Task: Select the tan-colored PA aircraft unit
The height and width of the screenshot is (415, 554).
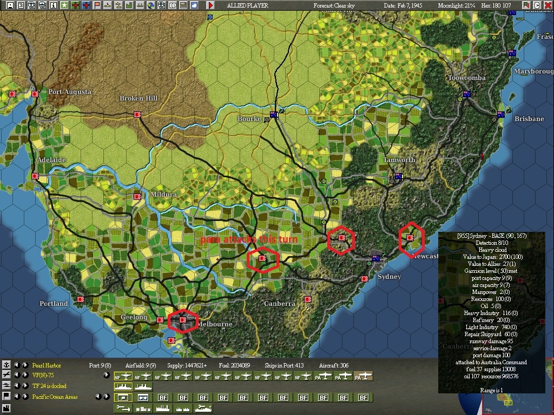Action: coord(364,377)
